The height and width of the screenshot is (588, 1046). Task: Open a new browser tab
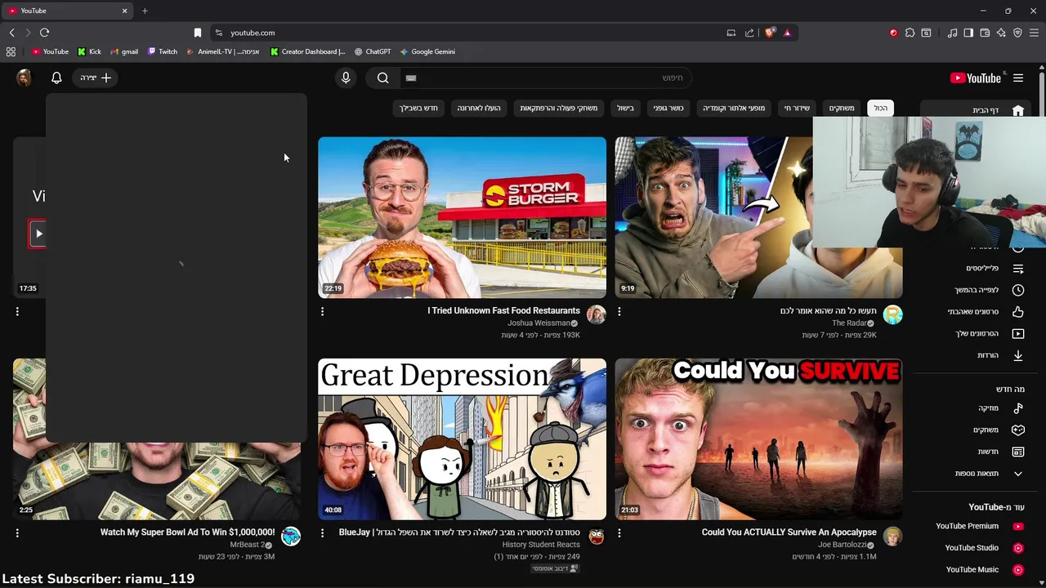(145, 11)
